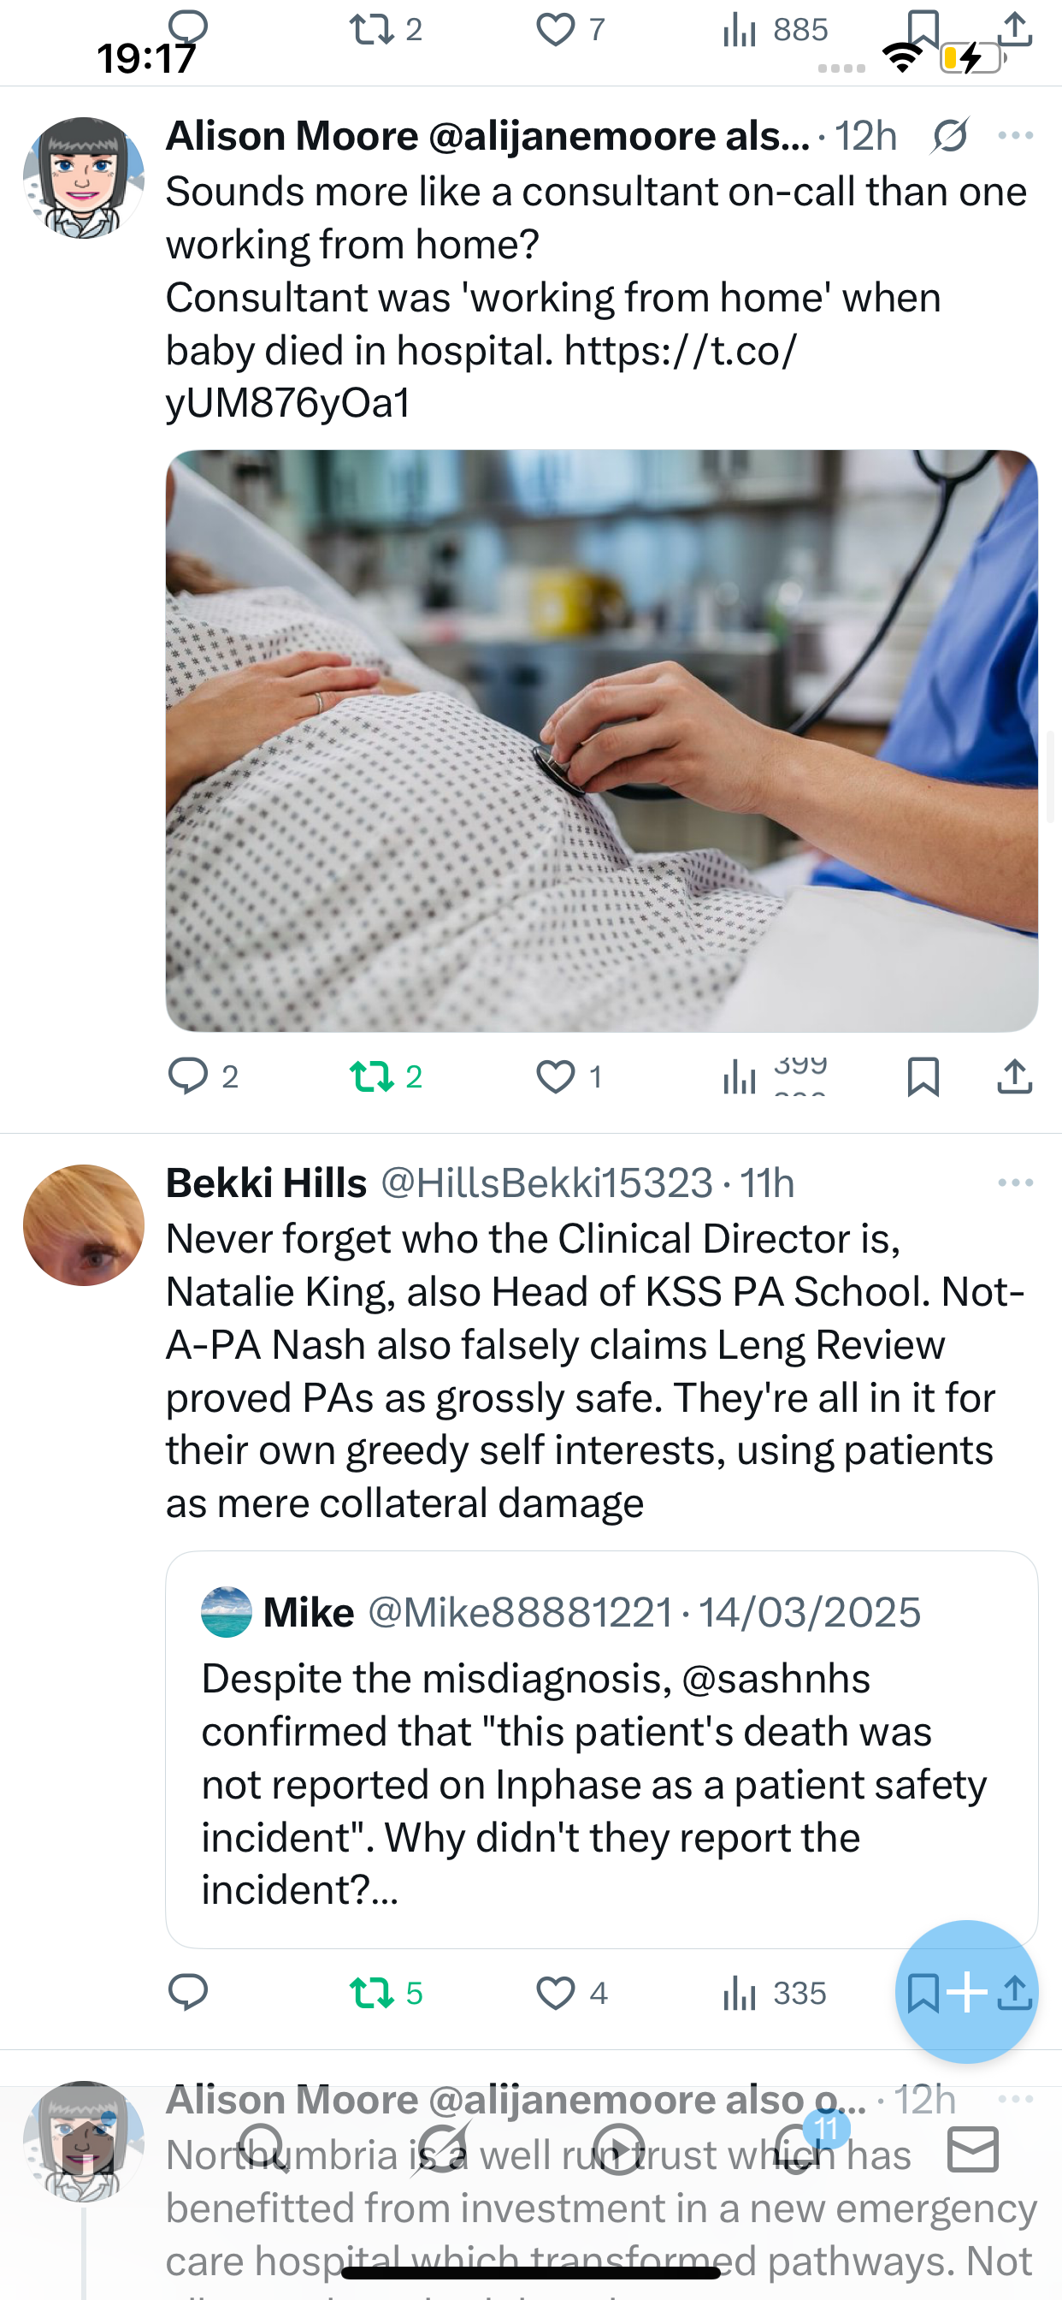Viewport: 1062px width, 2300px height.
Task: Expand options for bottom Northumbria tweet
Action: pyautogui.click(x=1016, y=2099)
